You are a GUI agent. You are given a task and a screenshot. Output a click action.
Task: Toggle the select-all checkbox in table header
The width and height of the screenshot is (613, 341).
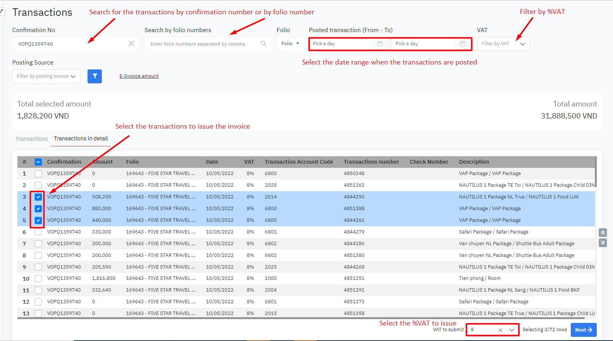coord(38,162)
